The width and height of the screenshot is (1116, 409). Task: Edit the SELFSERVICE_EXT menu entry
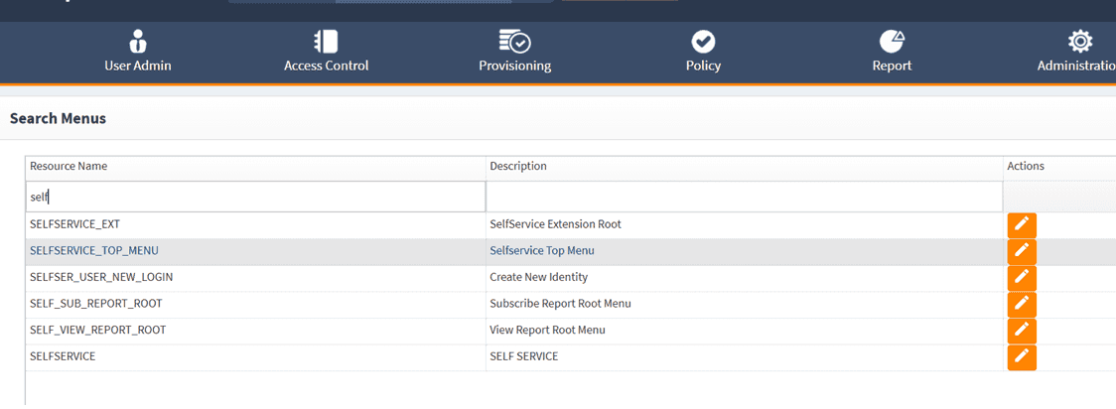(x=1022, y=224)
